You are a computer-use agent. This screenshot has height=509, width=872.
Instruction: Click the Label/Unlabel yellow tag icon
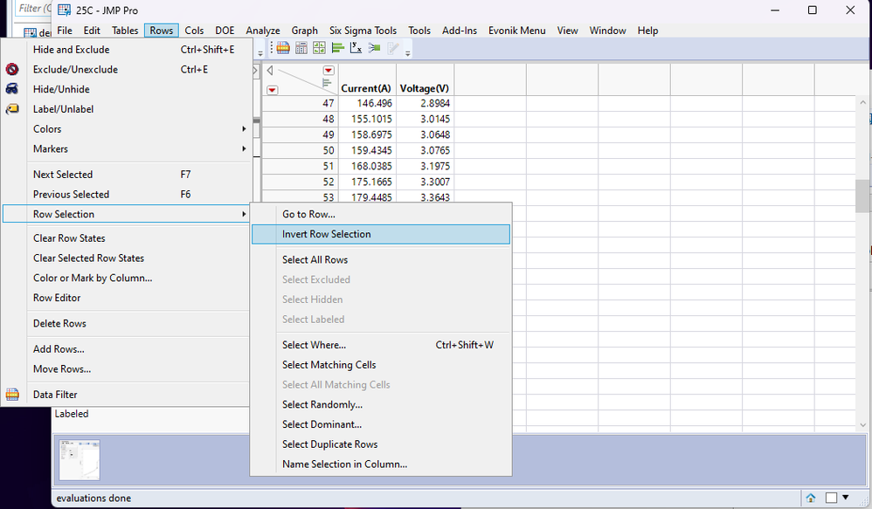coord(12,109)
